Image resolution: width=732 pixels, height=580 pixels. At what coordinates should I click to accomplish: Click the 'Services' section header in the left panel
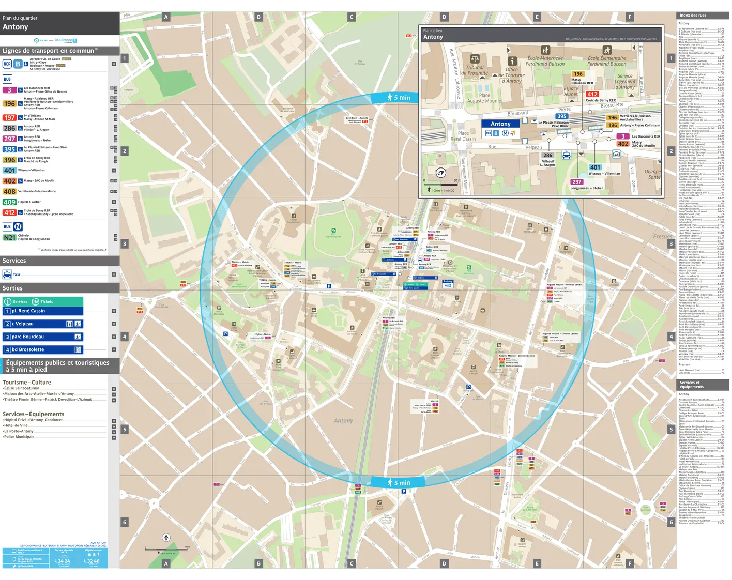coord(60,261)
